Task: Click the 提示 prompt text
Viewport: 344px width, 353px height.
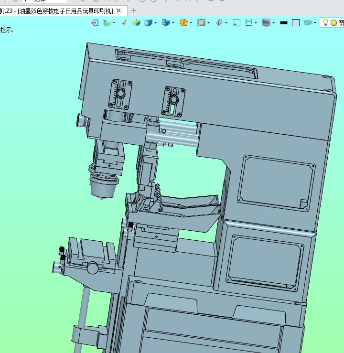Action: 7,30
